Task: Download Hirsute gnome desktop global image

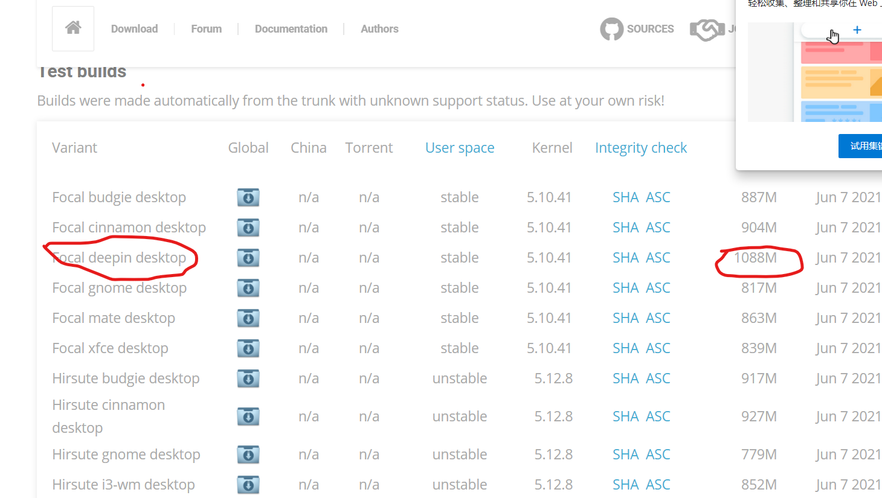Action: [x=248, y=455]
